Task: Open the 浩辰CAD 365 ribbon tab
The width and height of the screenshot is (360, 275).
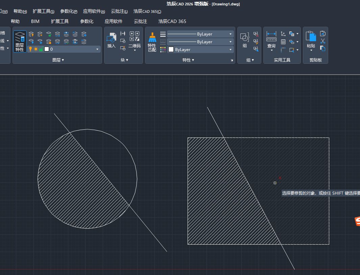Action: click(x=172, y=21)
